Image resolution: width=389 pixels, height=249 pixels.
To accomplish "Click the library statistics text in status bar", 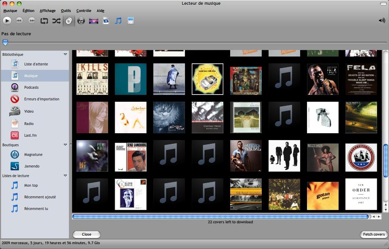I will (x=51, y=243).
